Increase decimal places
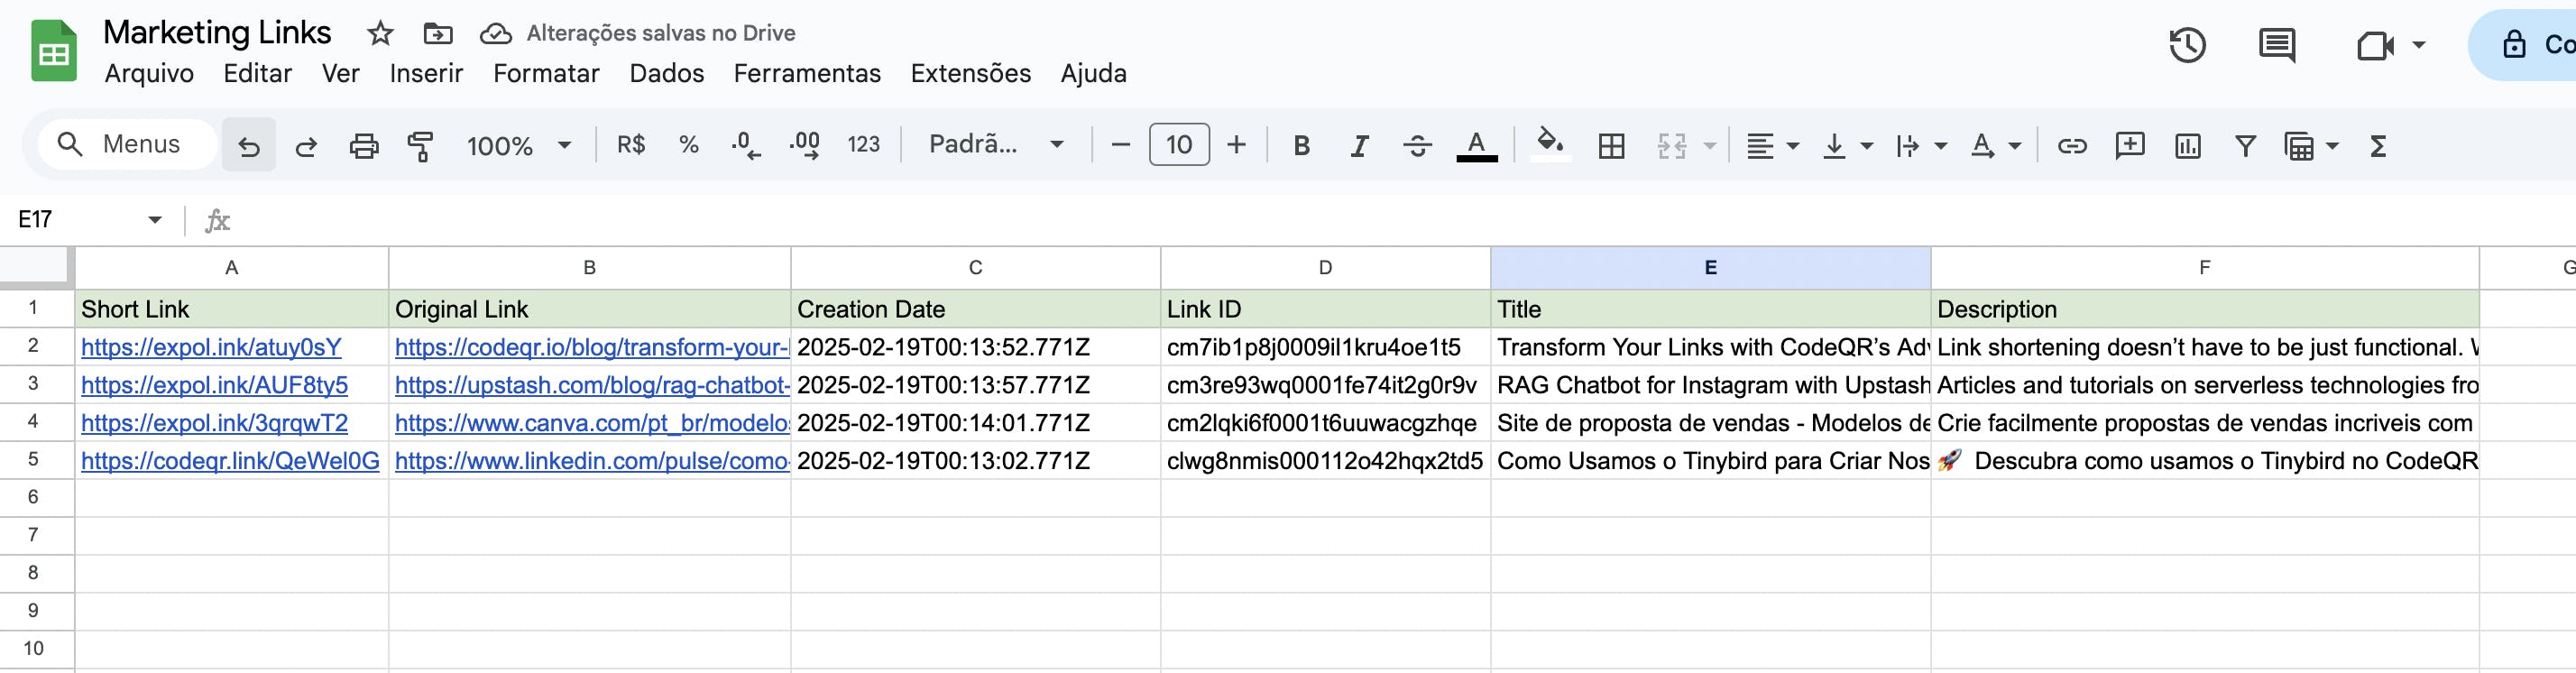The height and width of the screenshot is (673, 2576). tap(805, 146)
